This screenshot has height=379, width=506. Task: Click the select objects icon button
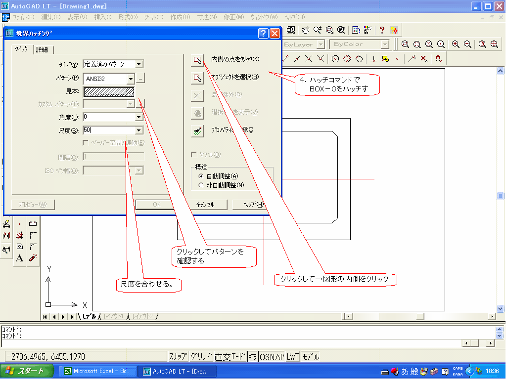click(x=197, y=78)
